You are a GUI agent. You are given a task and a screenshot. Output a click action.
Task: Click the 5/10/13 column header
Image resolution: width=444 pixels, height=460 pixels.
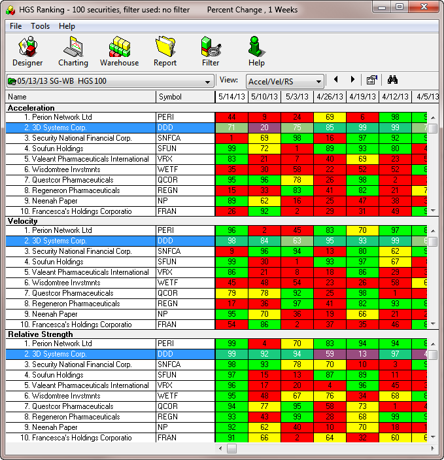(264, 97)
